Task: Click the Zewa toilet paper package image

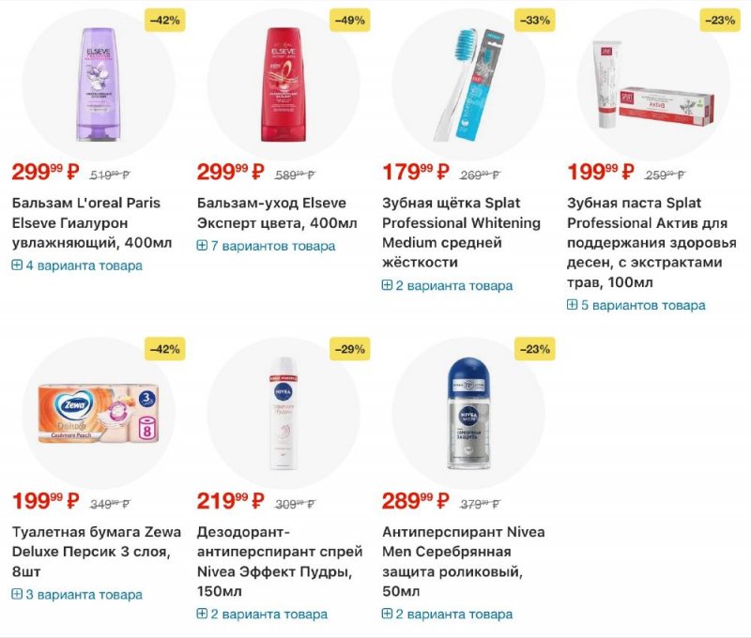Action: pos(98,414)
